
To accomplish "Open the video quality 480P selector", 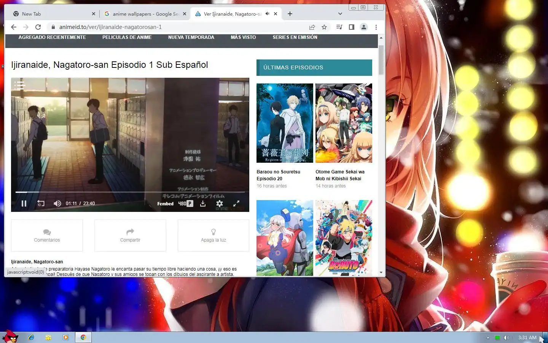I will [x=186, y=204].
